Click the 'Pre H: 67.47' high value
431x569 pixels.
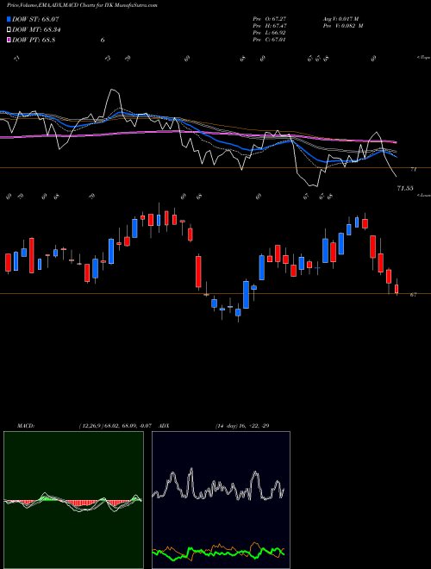pyautogui.click(x=270, y=26)
